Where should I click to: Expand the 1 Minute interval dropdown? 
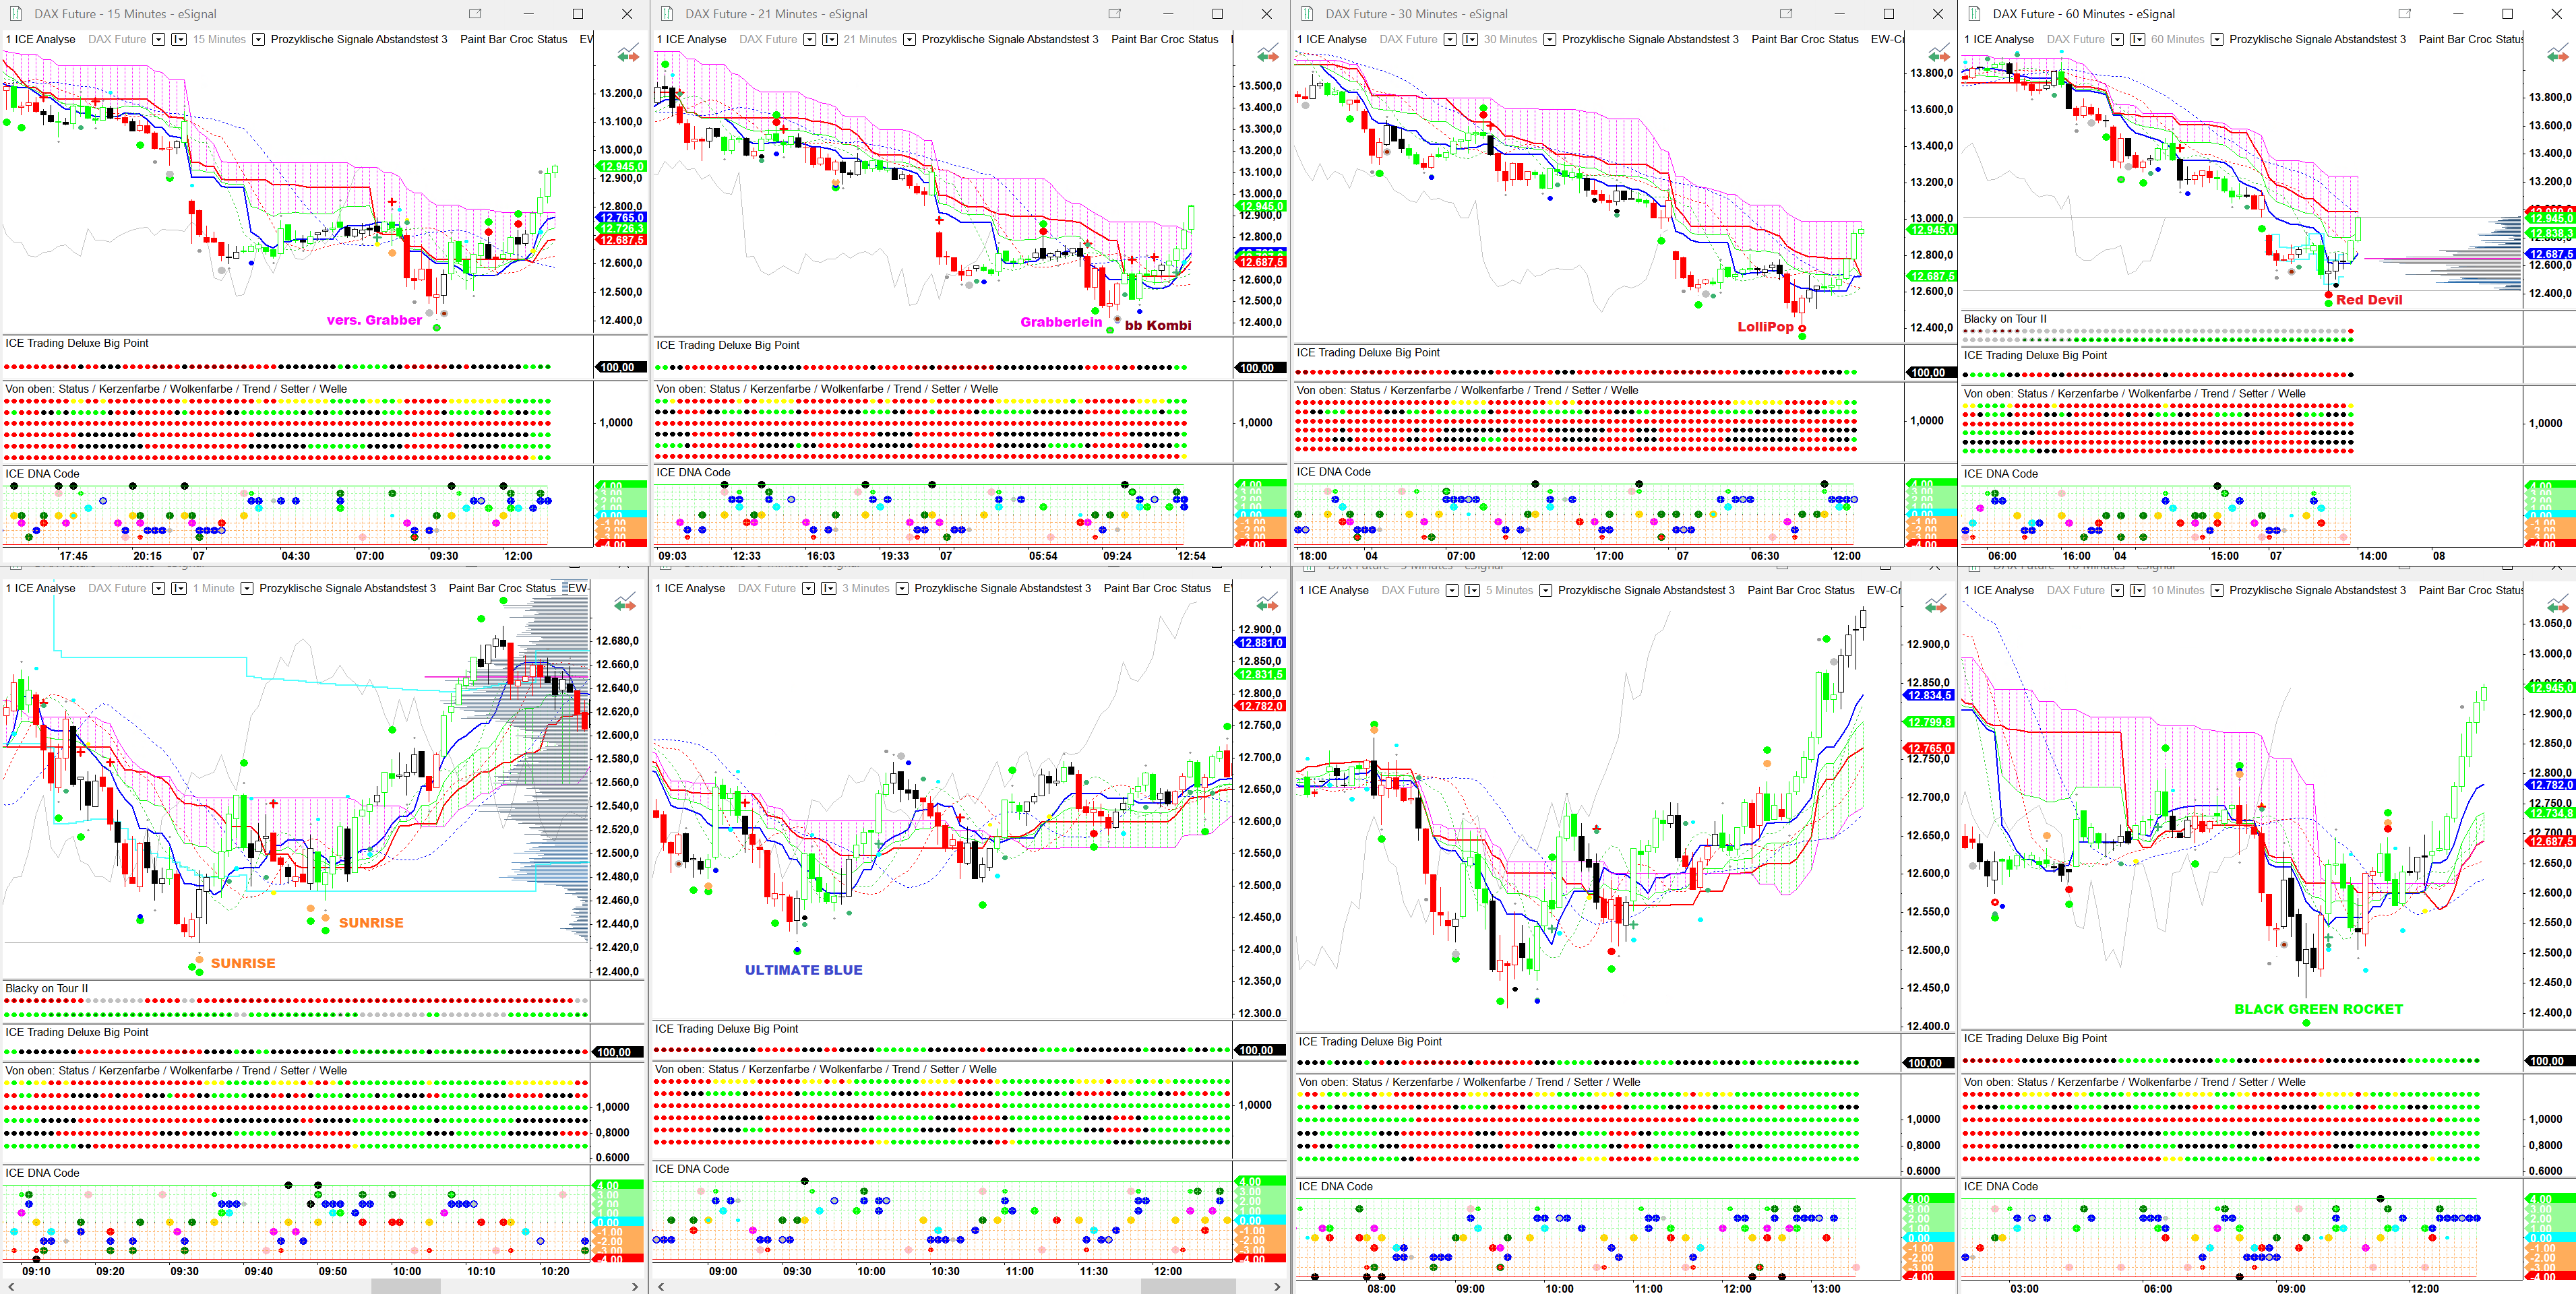coord(247,589)
